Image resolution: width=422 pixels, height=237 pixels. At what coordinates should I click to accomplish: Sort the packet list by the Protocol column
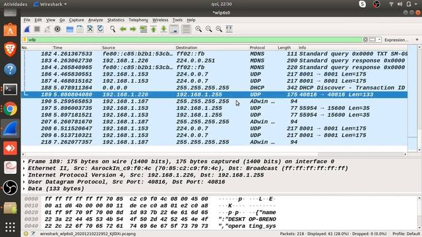pyautogui.click(x=262, y=47)
